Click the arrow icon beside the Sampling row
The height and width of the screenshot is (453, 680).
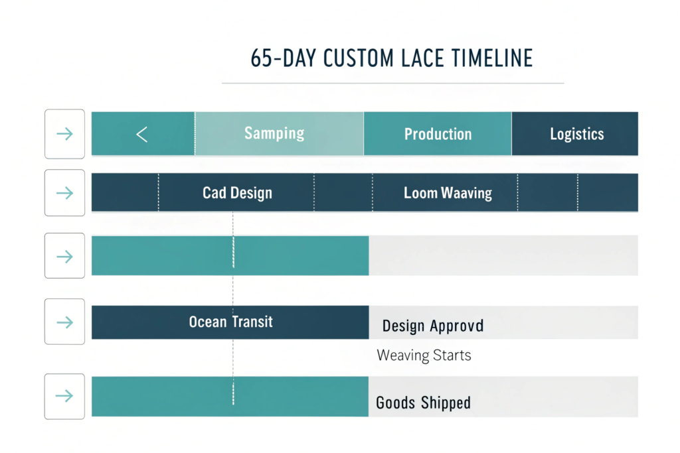[64, 134]
